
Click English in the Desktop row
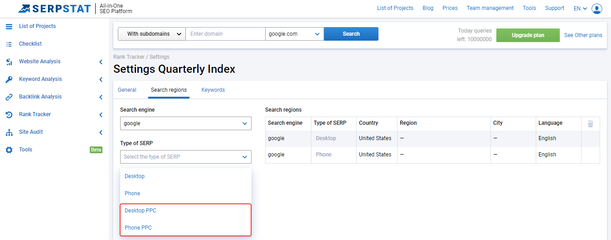547,138
